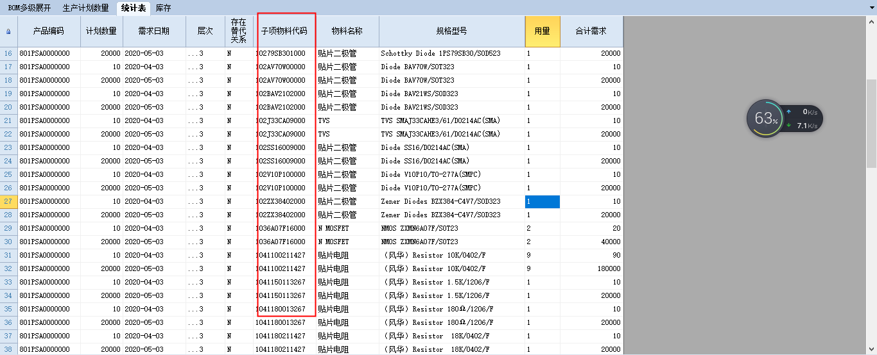Click the upload speed arrow in widget
The height and width of the screenshot is (355, 877).
(x=788, y=112)
